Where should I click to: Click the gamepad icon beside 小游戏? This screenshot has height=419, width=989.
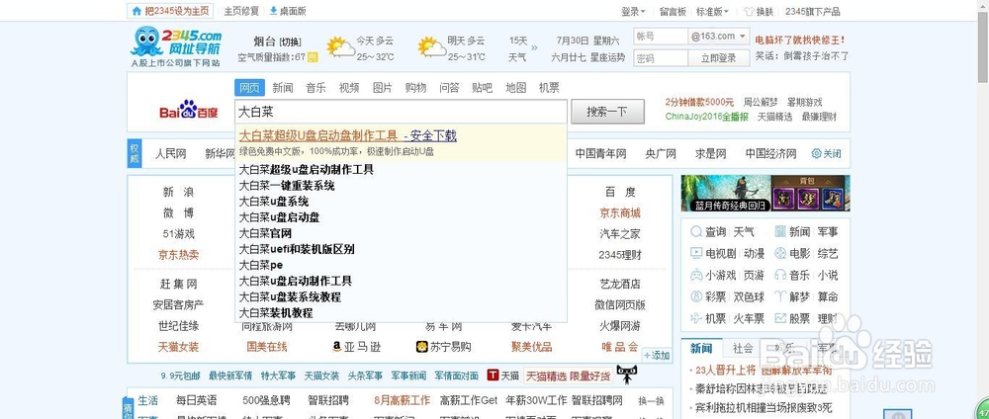pyautogui.click(x=695, y=275)
